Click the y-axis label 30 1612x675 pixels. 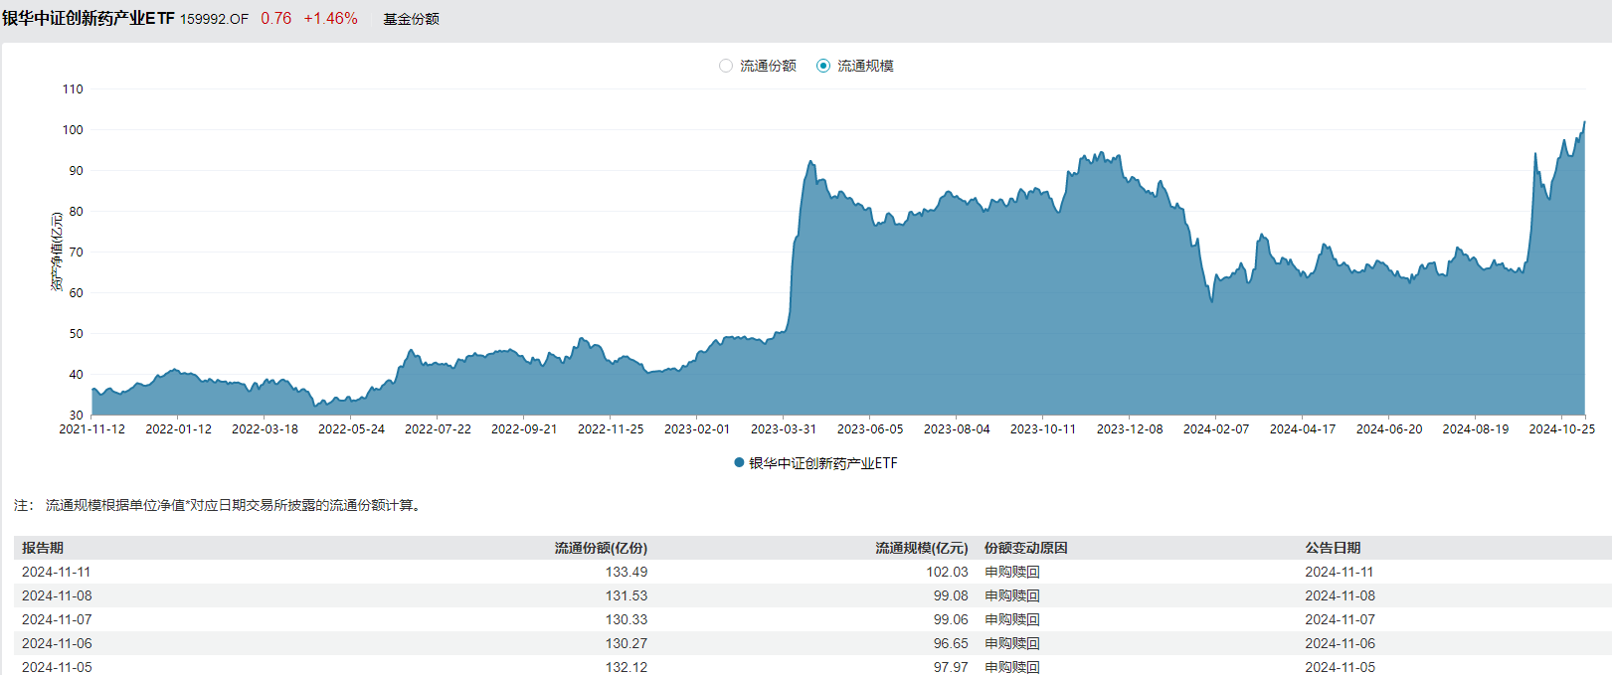pos(77,415)
